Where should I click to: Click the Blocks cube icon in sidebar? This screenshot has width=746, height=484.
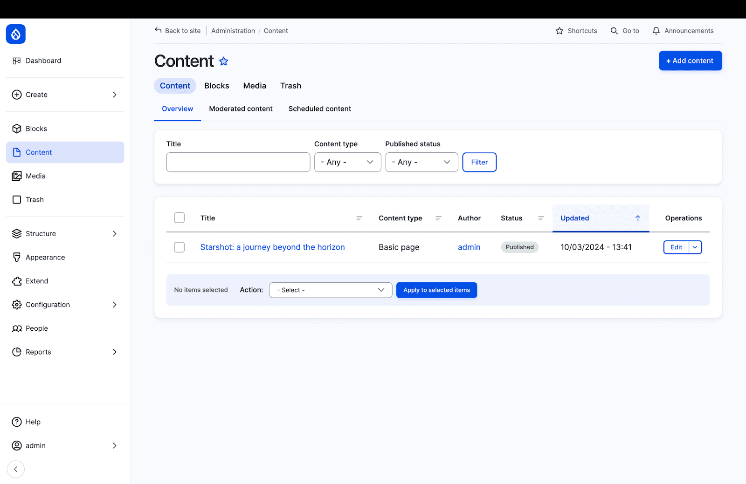tap(17, 129)
